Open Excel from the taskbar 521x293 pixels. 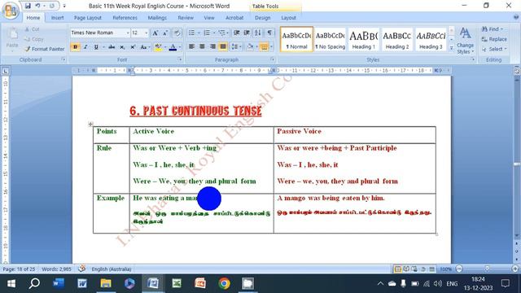pos(177,283)
